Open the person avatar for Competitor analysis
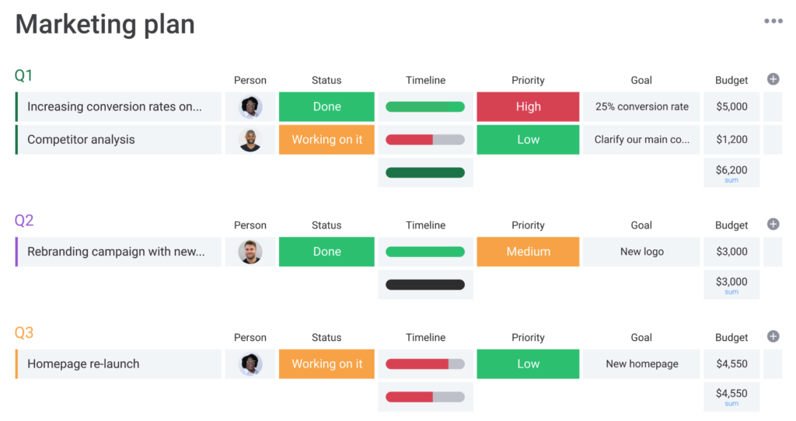This screenshot has height=421, width=796. [250, 140]
